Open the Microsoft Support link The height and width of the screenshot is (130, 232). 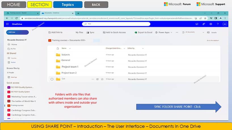(x=211, y=4)
